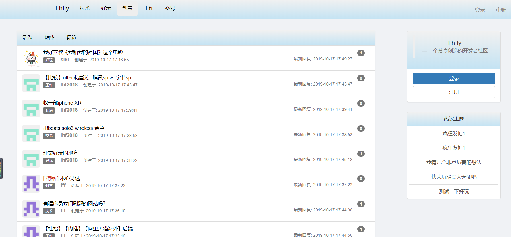Click 工作 tag on 阿里天猫海外 post
511x237 pixels.
click(49, 235)
